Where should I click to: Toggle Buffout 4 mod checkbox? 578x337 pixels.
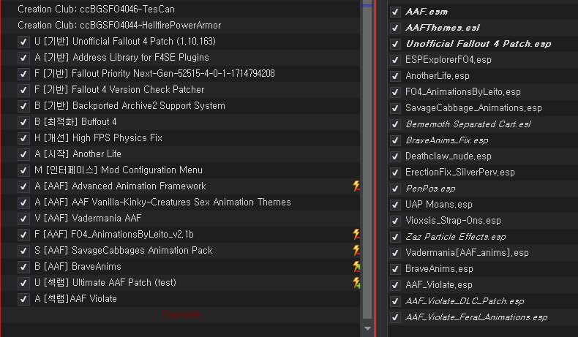[x=23, y=122]
